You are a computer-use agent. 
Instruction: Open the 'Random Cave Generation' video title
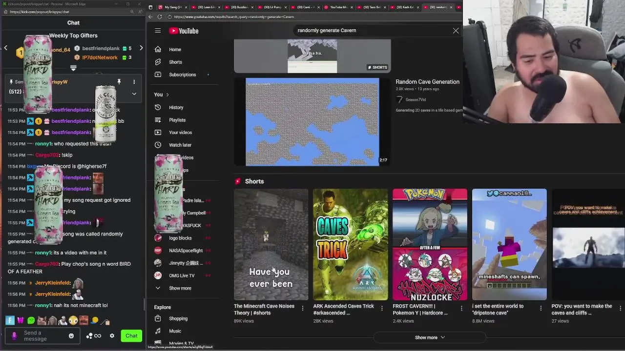point(427,82)
